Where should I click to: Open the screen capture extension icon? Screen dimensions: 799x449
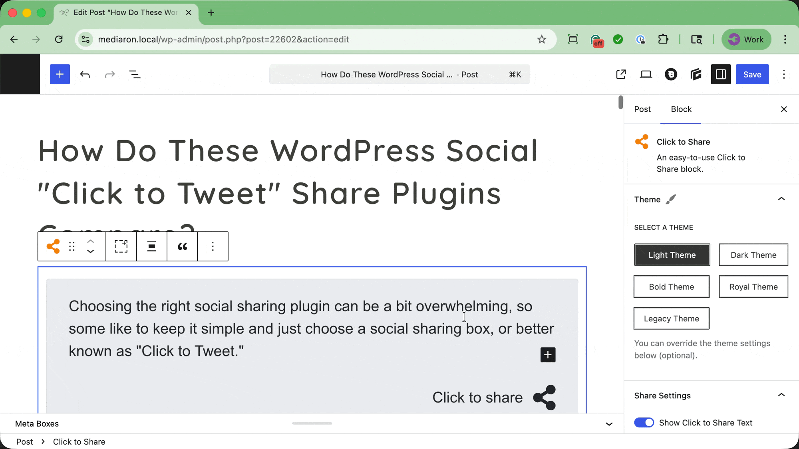click(573, 39)
